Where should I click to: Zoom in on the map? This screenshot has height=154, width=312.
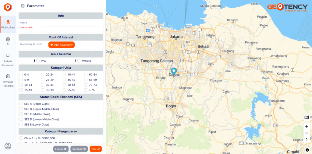(x=307, y=127)
